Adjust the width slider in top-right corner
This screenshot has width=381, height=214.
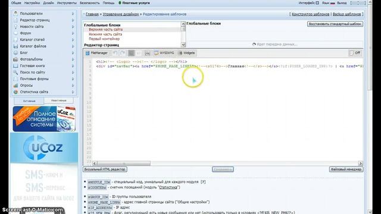click(x=358, y=3)
